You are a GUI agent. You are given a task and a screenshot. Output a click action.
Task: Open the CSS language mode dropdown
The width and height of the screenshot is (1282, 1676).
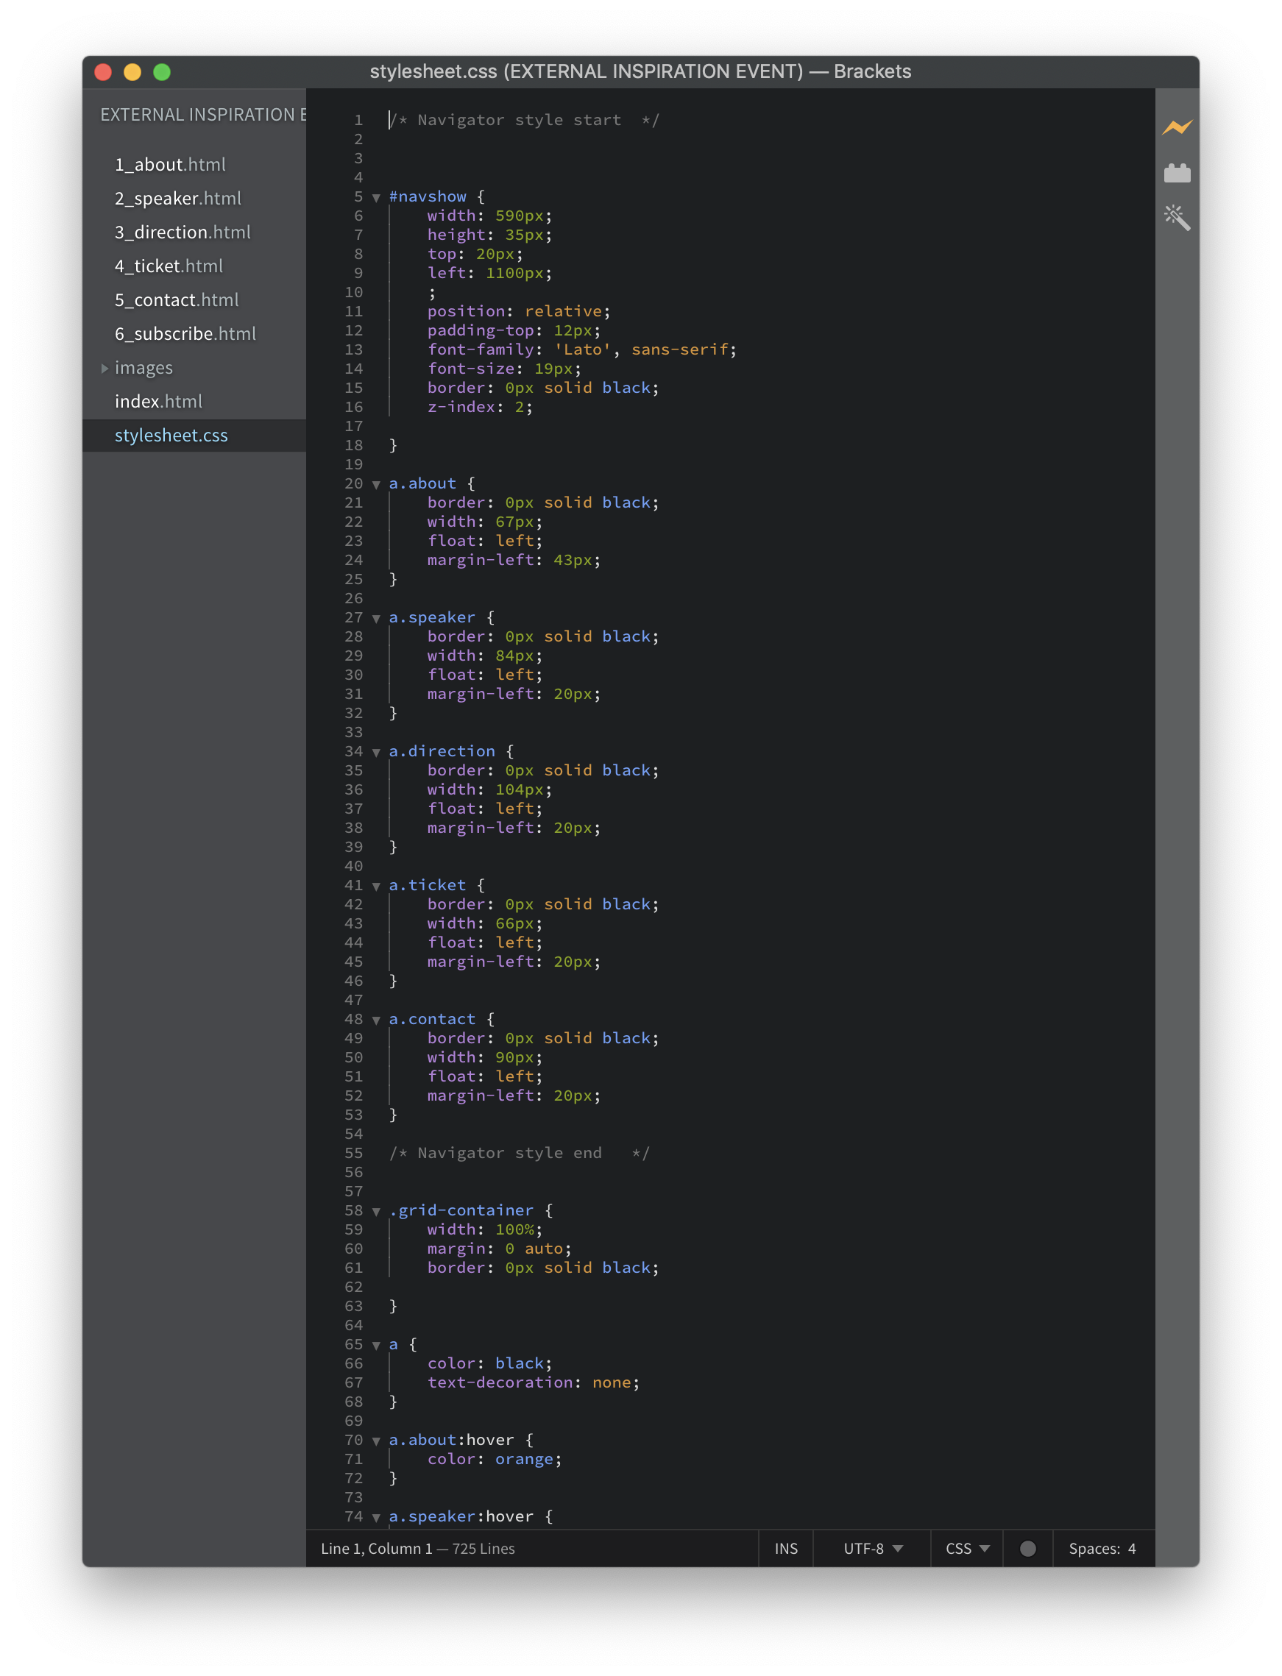point(966,1548)
